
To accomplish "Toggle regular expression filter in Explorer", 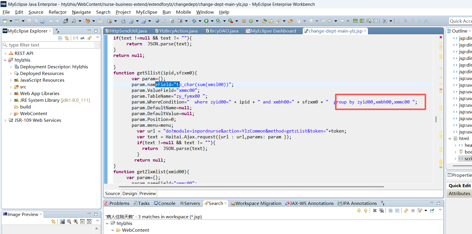I will pyautogui.click(x=76, y=38).
